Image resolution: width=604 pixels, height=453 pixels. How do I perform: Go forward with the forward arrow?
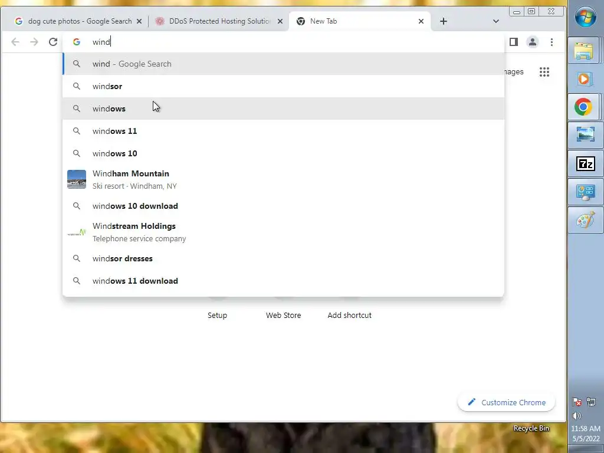[34, 42]
